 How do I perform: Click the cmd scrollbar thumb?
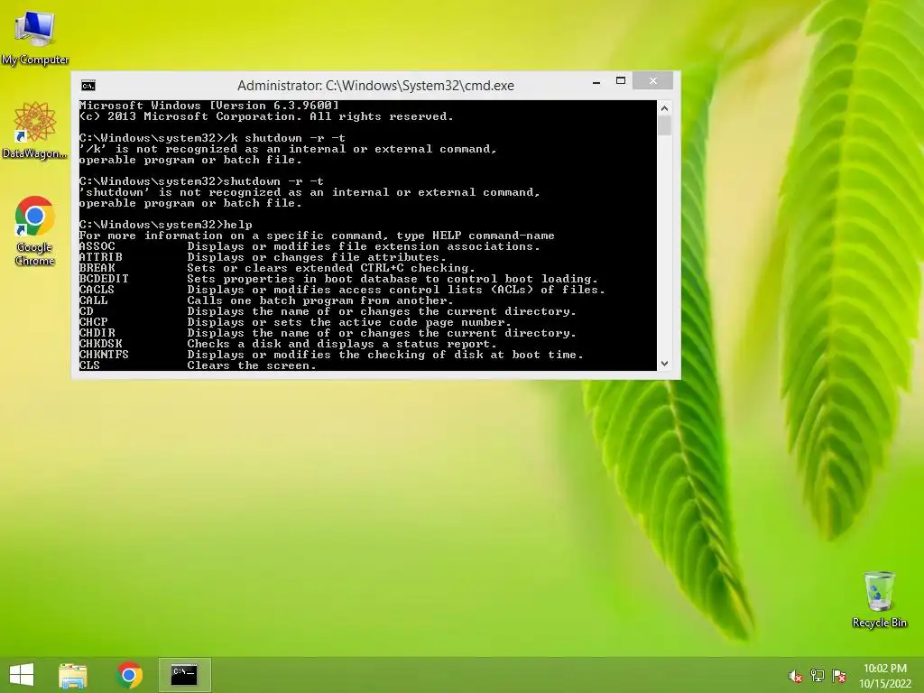(665, 126)
